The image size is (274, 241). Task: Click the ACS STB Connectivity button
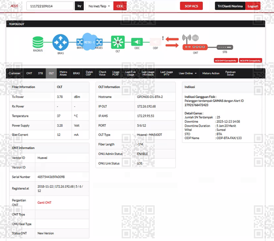click(x=250, y=60)
